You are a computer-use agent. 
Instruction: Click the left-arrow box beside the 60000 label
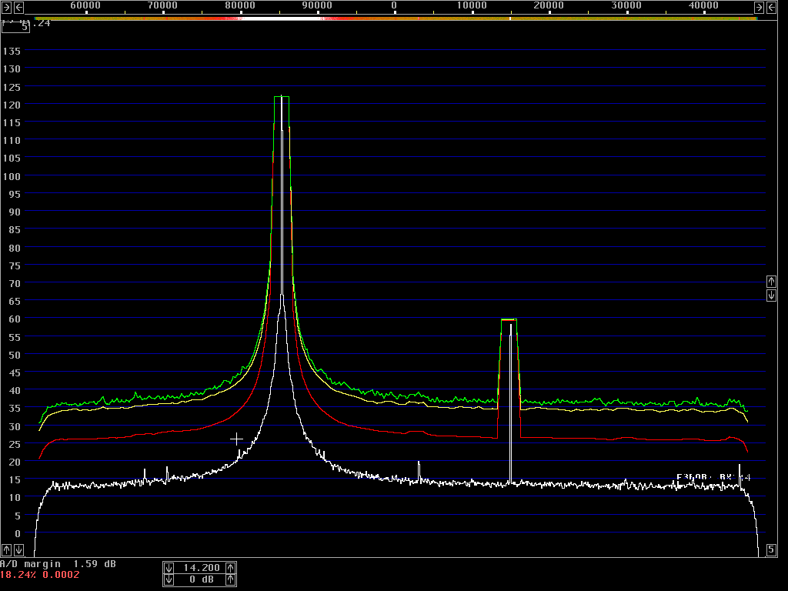18,7
